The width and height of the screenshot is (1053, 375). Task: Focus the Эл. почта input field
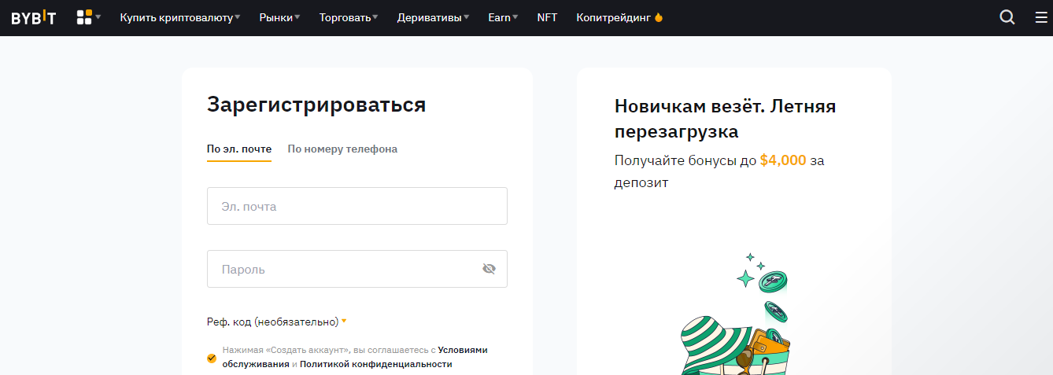pos(357,206)
